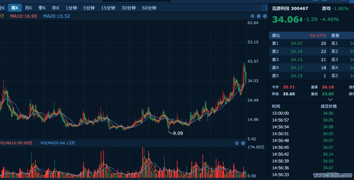Image resolution: width=354 pixels, height=180 pixels.
Task: Open the 季K quarterly chart tab
Action: point(42,8)
